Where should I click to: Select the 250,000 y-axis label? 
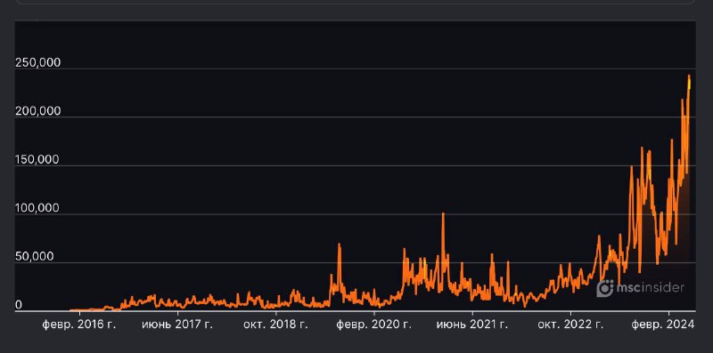37,62
